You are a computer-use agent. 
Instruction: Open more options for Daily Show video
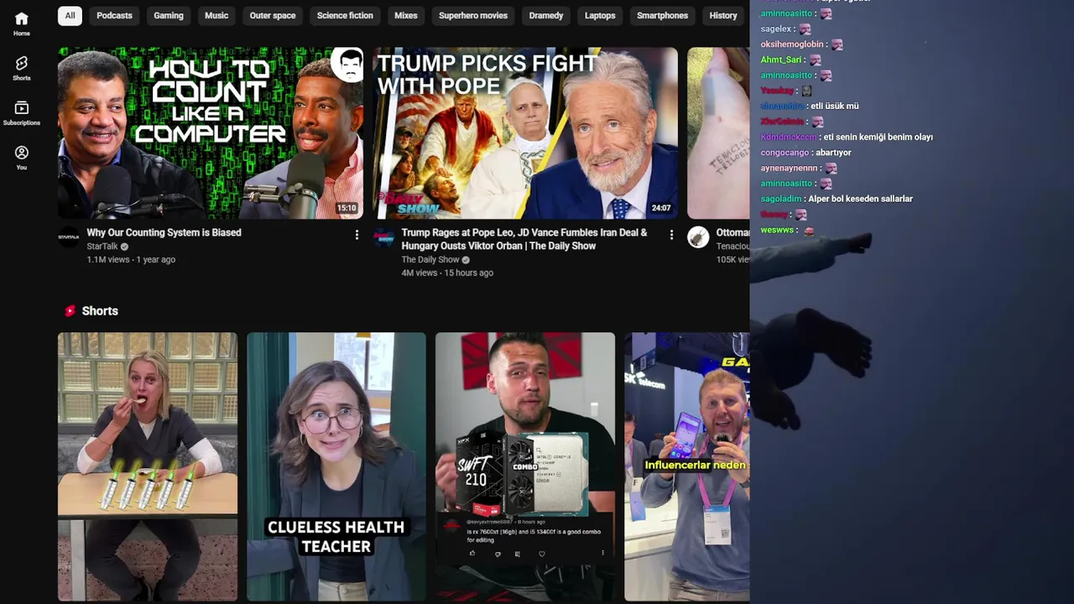tap(671, 235)
